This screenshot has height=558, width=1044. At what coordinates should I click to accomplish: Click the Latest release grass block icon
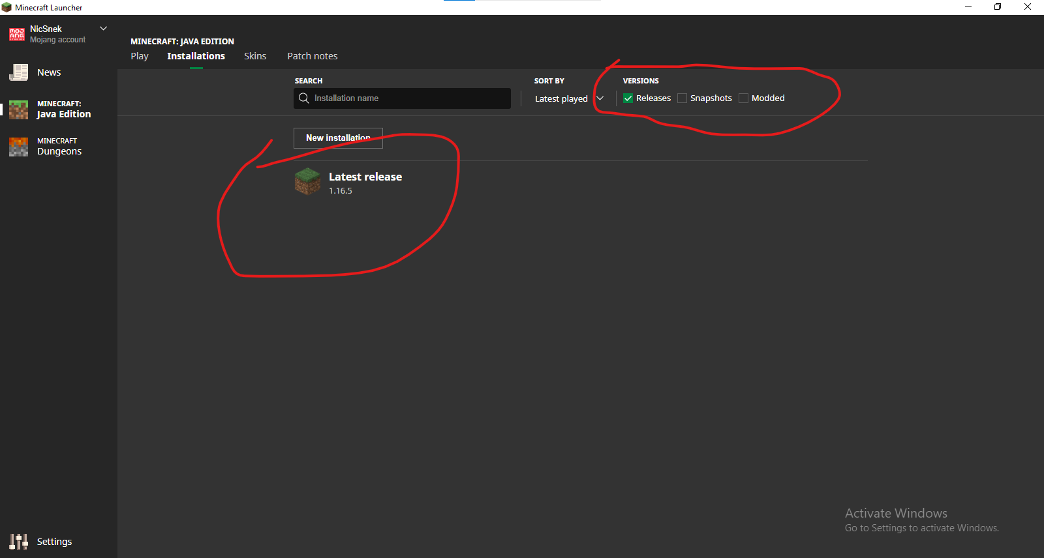pos(307,182)
